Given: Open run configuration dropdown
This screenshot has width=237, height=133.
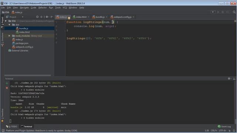Looking at the screenshot, I should (213, 12).
